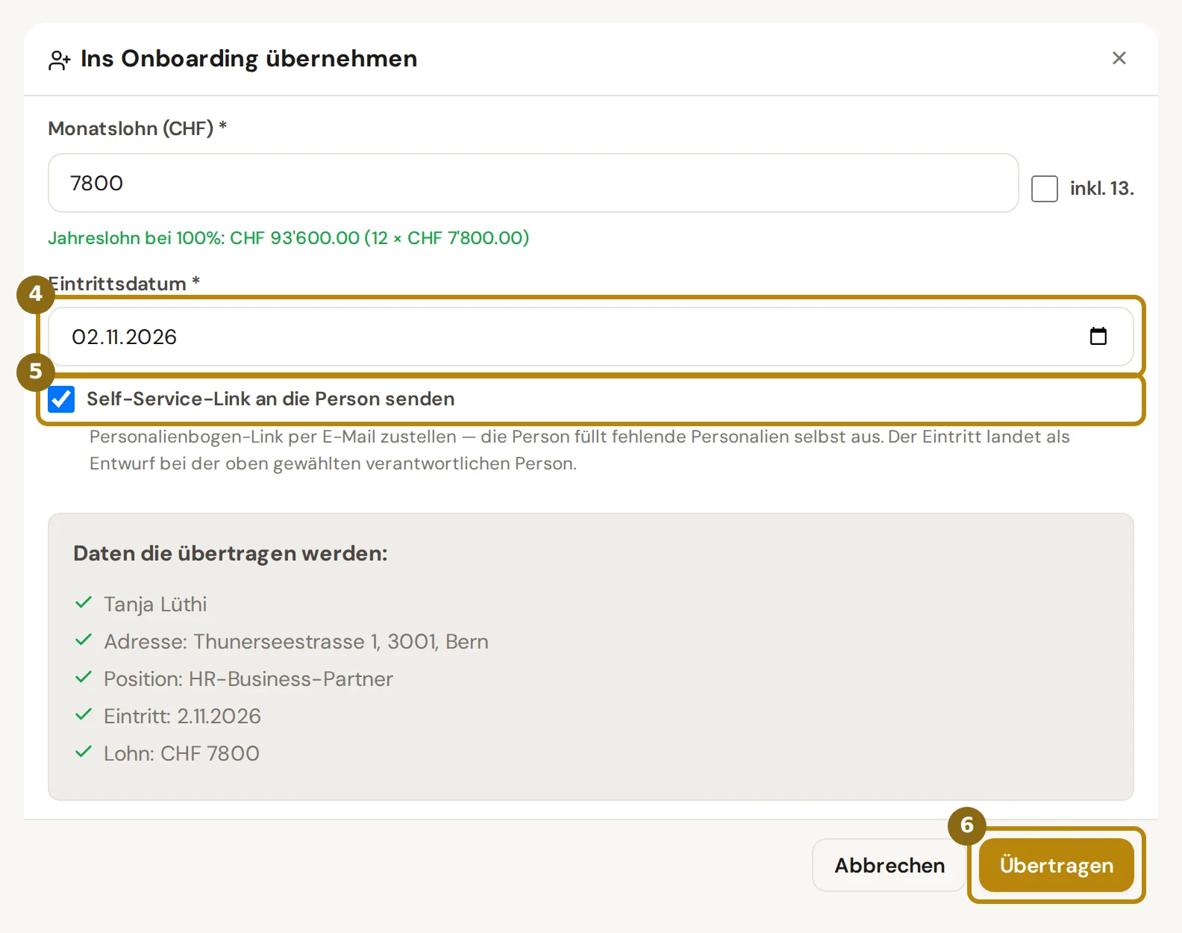Uncheck Self-Service-Link an die Person senden
The width and height of the screenshot is (1182, 933).
coord(61,399)
